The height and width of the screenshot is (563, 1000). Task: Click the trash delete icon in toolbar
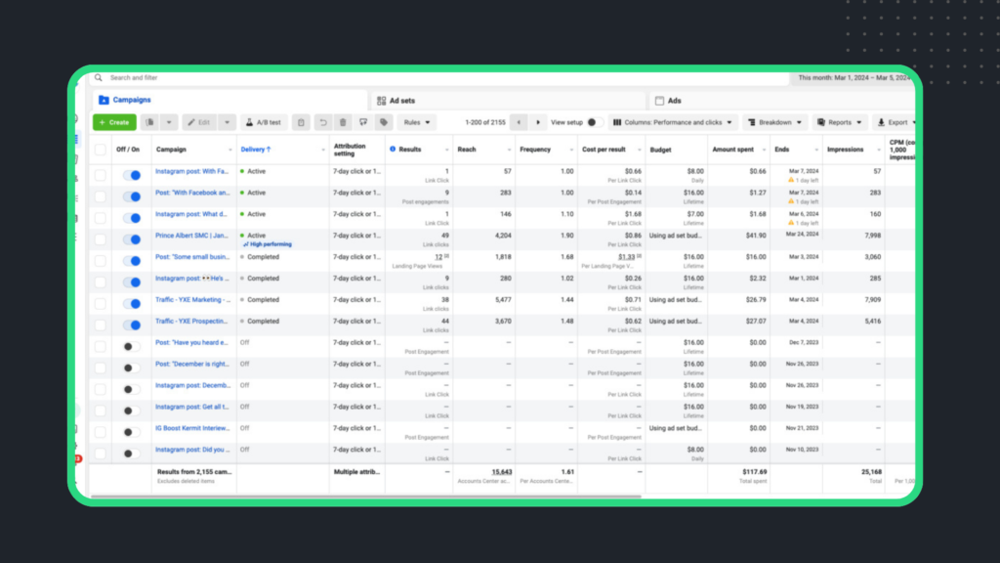tap(343, 122)
